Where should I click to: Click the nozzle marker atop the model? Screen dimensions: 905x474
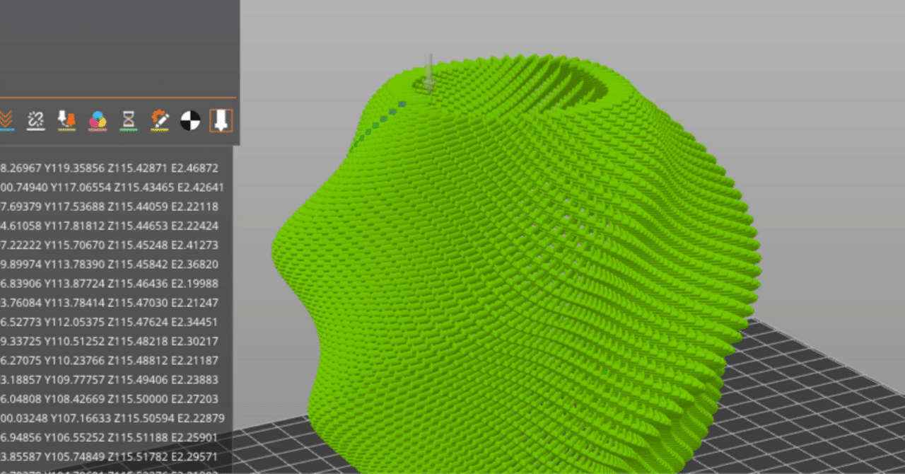(429, 75)
